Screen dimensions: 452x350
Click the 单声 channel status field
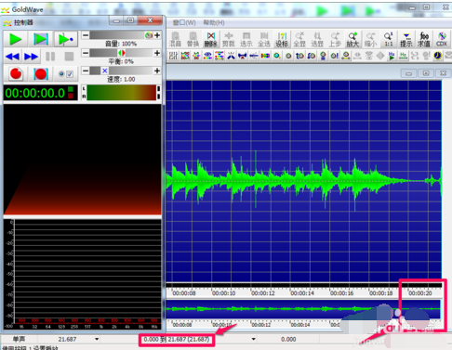pyautogui.click(x=19, y=339)
